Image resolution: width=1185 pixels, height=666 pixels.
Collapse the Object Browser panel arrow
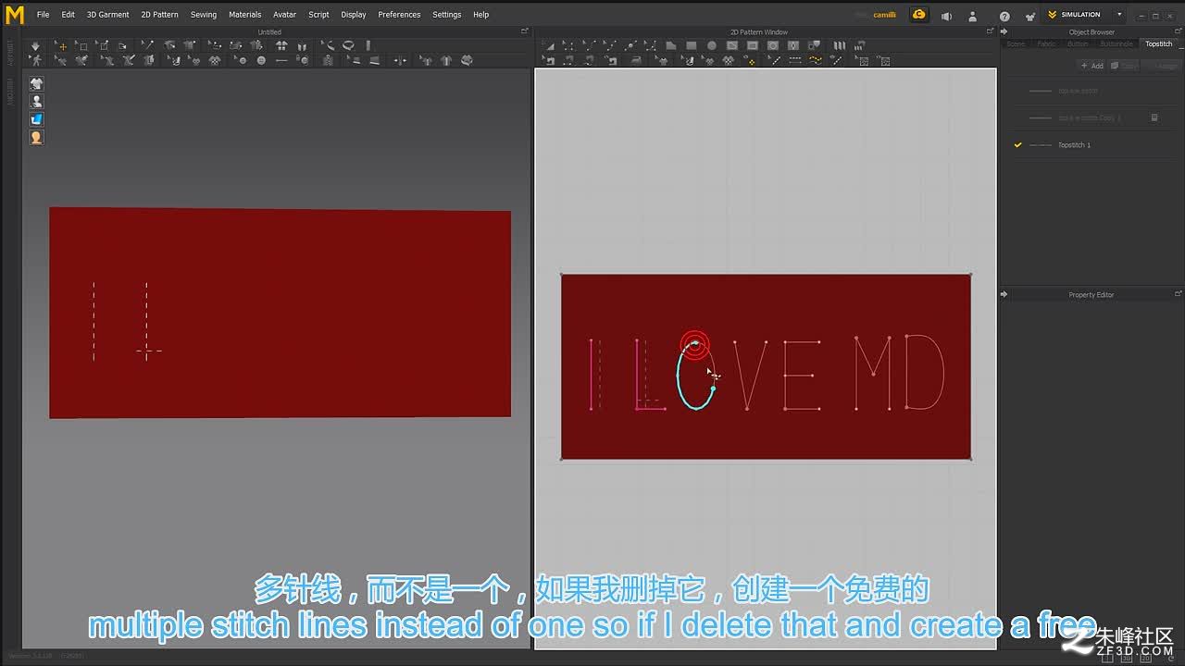click(1004, 31)
